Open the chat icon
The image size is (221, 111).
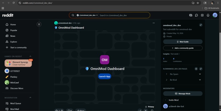coord(197,15)
